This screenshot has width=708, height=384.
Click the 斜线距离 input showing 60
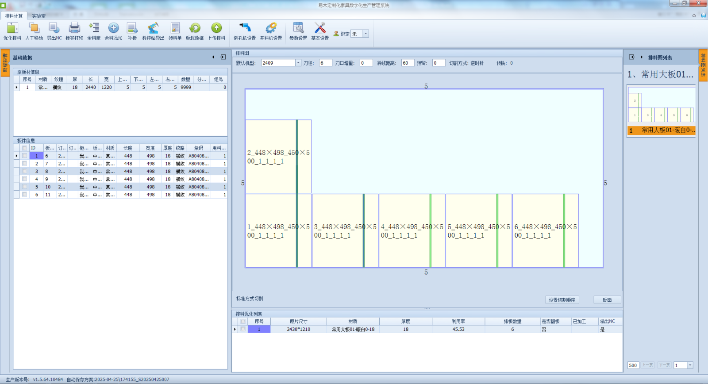[x=408, y=63]
